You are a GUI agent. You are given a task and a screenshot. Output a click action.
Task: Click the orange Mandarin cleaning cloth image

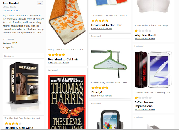pyautogui.click(x=67, y=22)
